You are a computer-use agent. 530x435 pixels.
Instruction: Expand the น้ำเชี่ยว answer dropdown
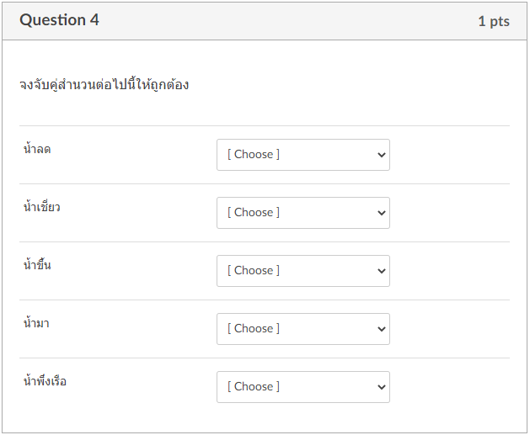[302, 213]
